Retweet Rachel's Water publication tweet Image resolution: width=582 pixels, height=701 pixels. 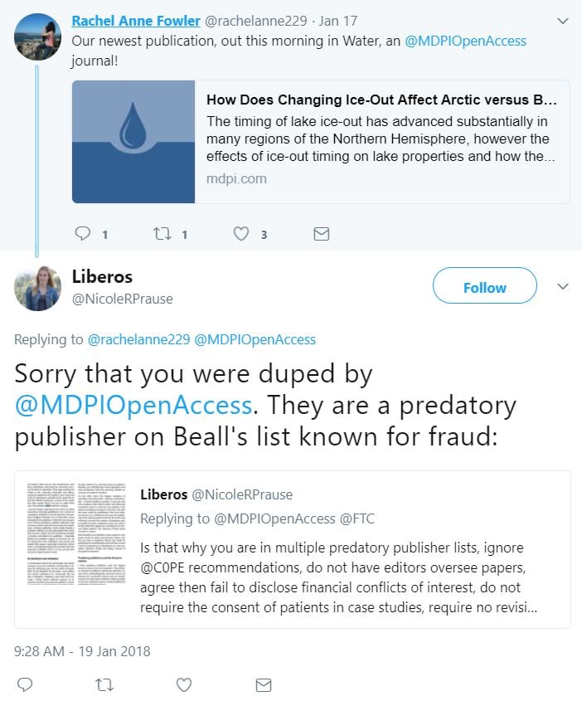tap(162, 234)
